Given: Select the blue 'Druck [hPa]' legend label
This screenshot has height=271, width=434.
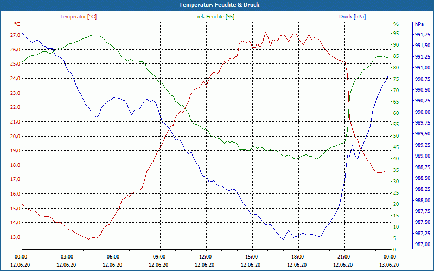Looking at the screenshot, I should 352,17.
